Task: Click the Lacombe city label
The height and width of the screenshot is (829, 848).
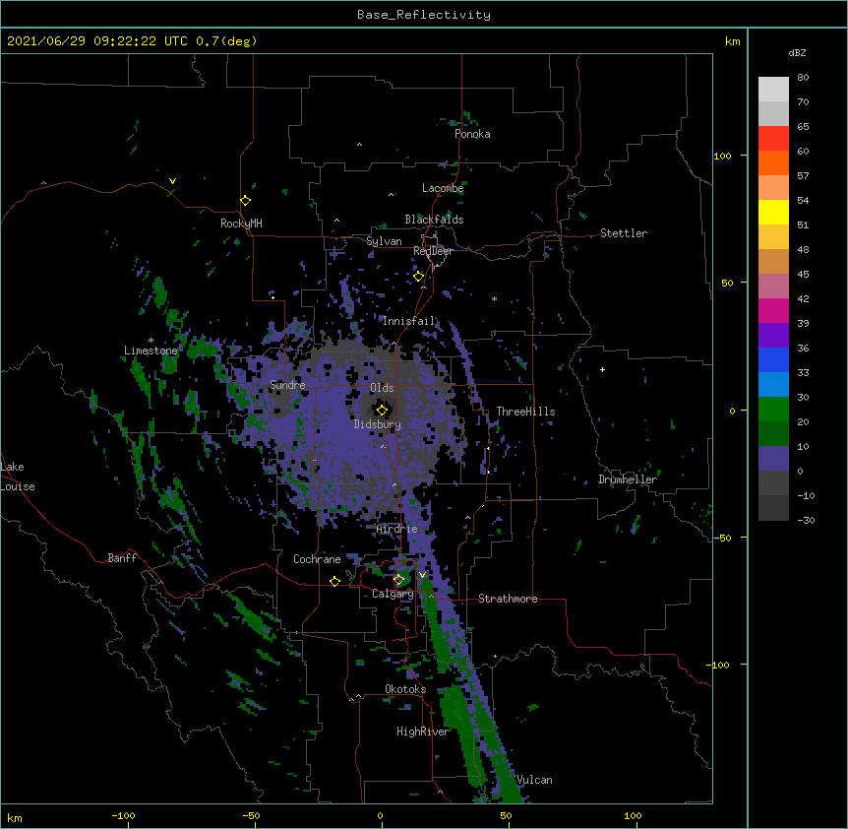Action: (443, 188)
